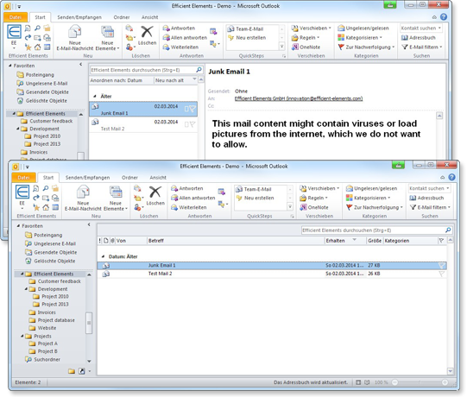Click Weiterleiten in back window
The height and width of the screenshot is (397, 467).
click(x=180, y=47)
